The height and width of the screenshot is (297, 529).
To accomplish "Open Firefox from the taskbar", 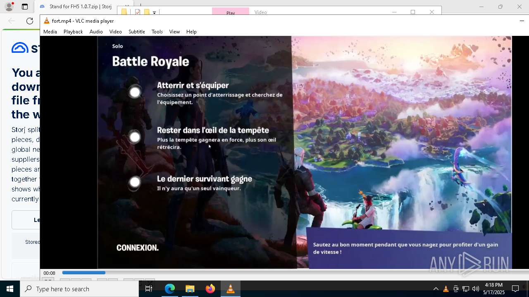I will point(210,289).
